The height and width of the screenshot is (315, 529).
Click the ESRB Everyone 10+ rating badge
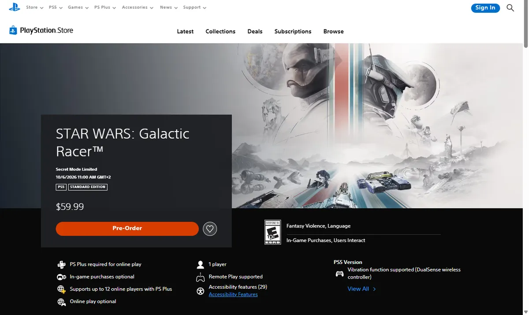272,232
